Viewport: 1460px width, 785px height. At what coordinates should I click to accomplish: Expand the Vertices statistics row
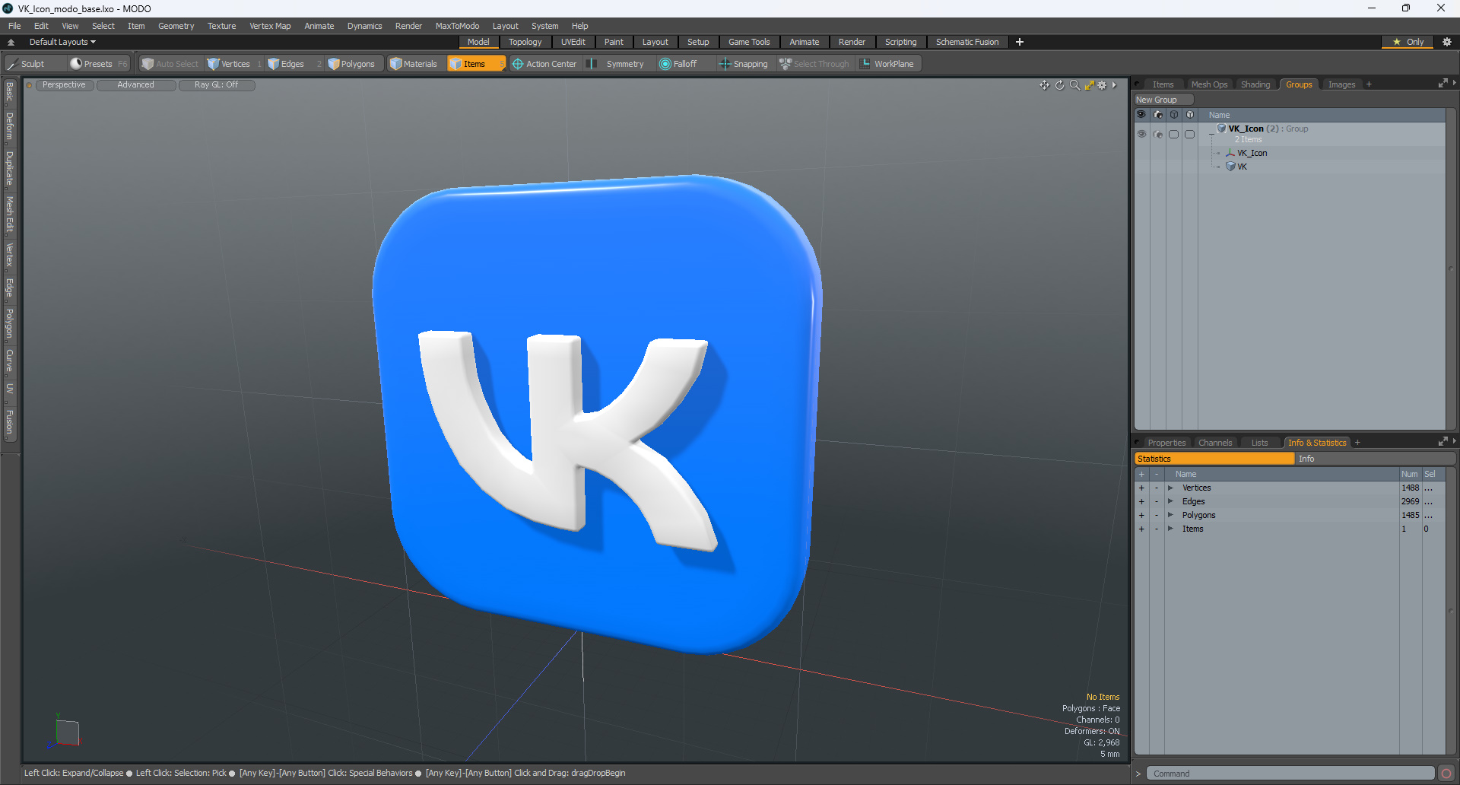(1171, 488)
